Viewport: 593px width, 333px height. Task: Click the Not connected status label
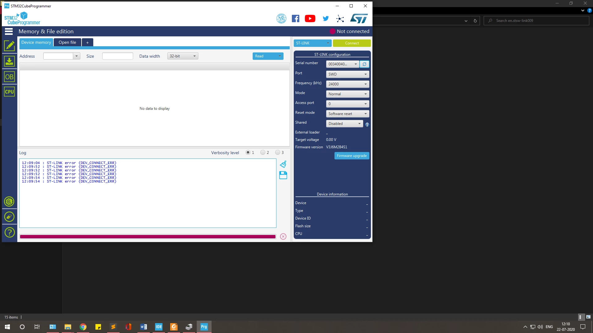click(353, 31)
